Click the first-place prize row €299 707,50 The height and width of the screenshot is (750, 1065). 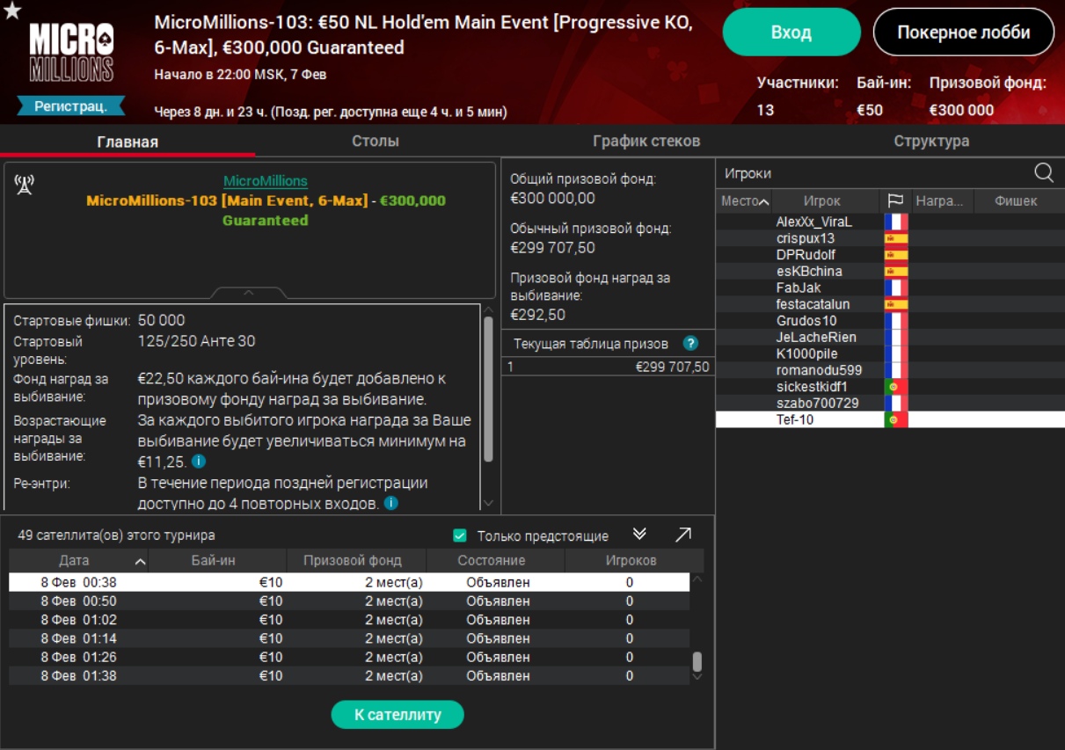[x=608, y=368]
